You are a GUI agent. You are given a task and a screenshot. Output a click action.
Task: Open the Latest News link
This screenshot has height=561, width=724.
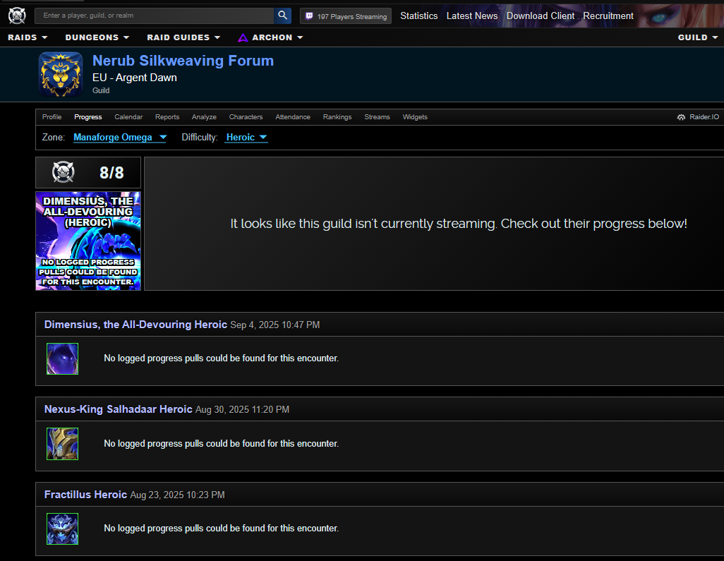[472, 16]
